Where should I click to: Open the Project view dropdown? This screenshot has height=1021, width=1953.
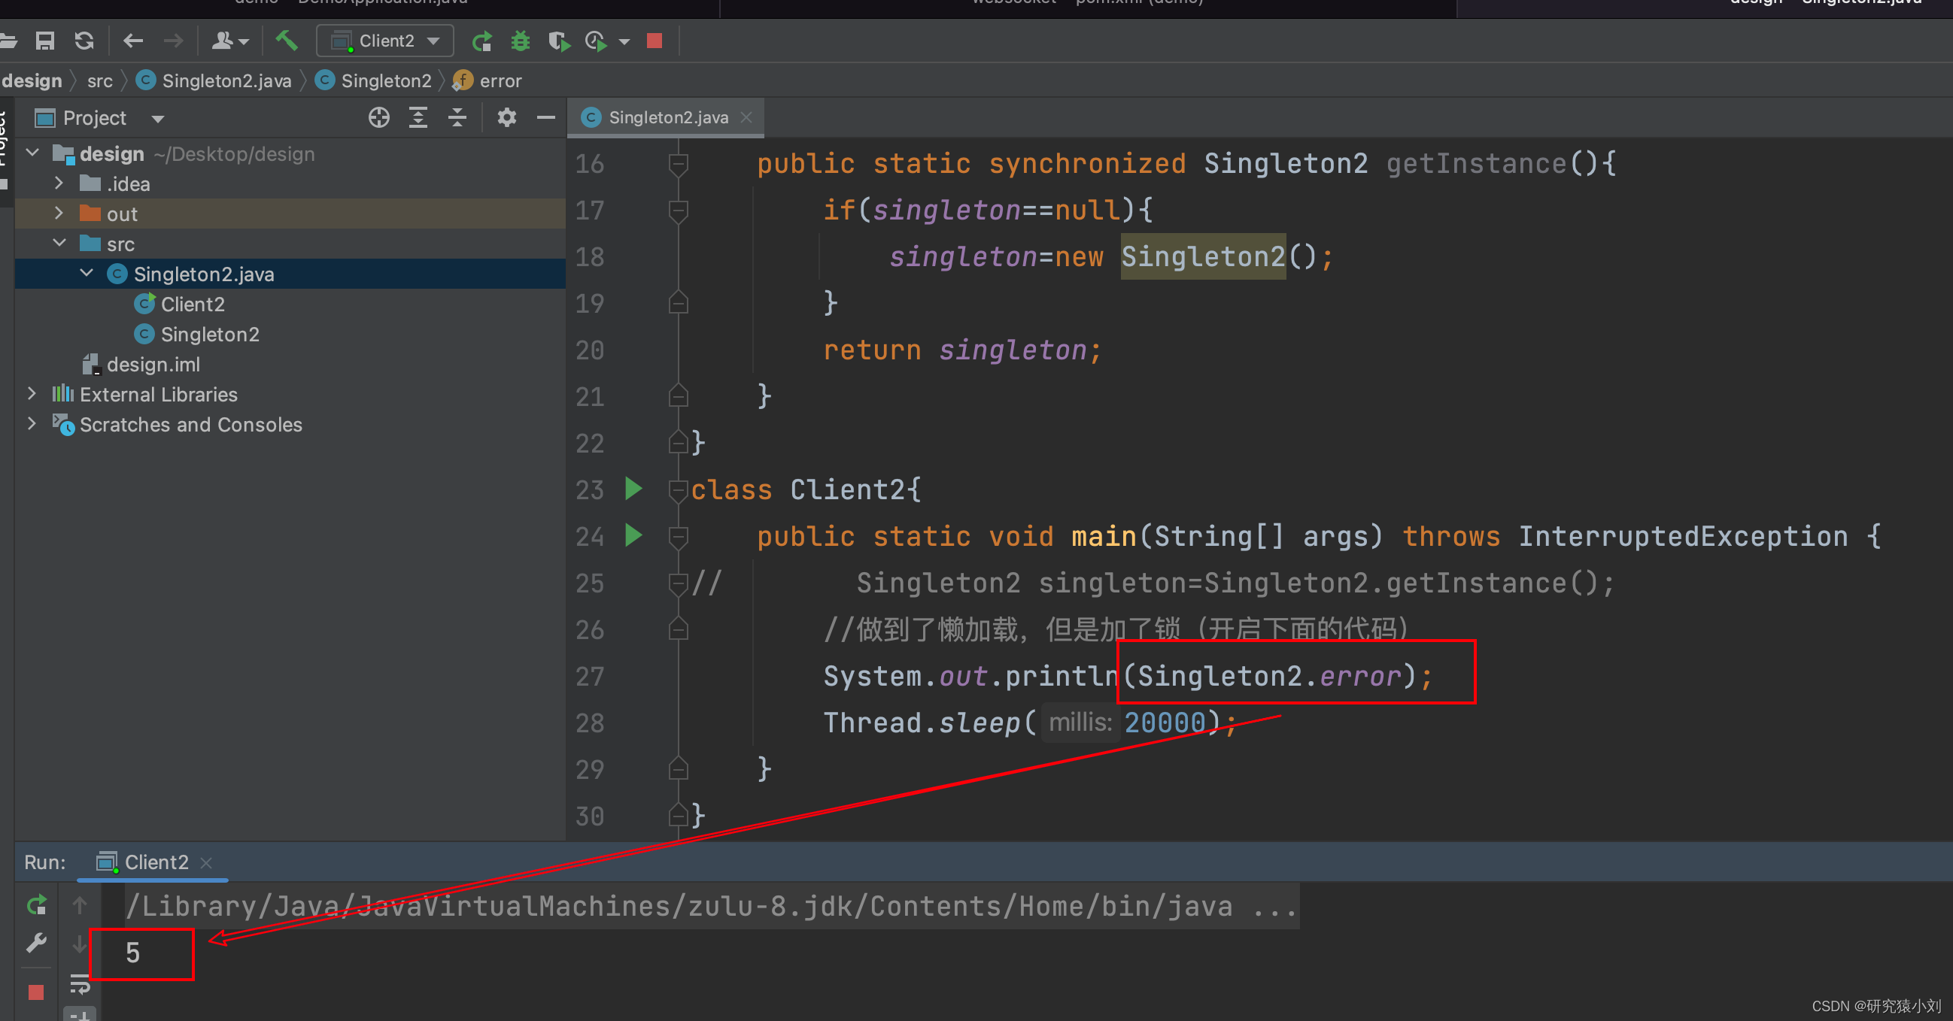pyautogui.click(x=159, y=119)
